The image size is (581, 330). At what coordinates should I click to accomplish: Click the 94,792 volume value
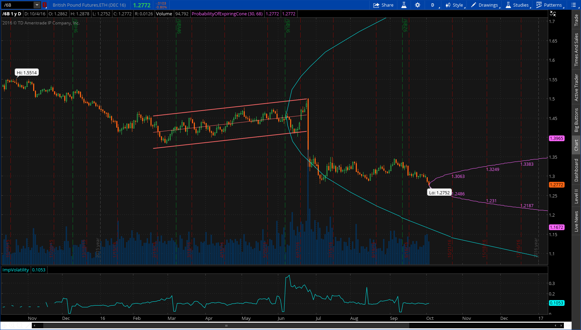182,14
